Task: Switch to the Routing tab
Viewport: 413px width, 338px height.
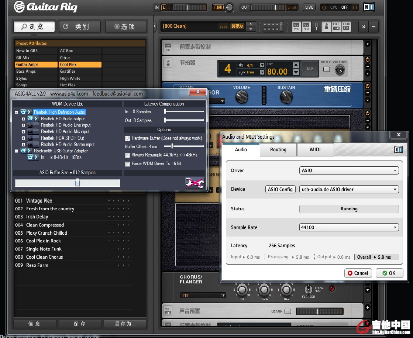Action: point(278,150)
